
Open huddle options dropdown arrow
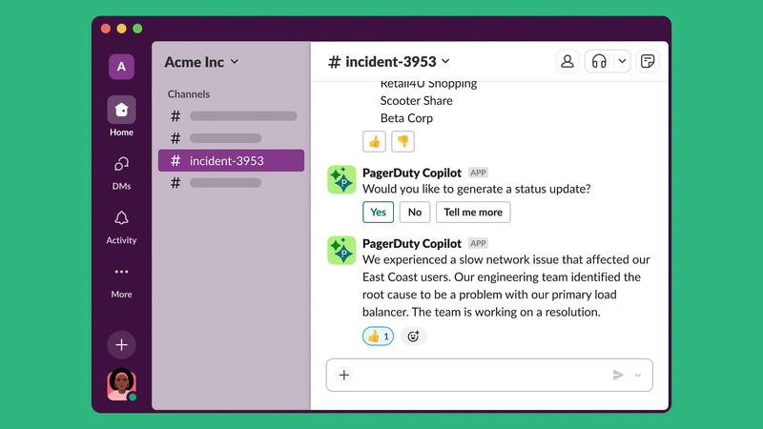click(x=622, y=61)
